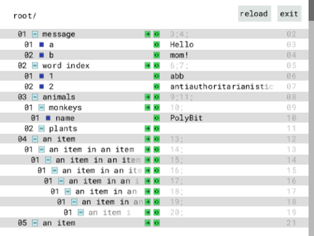
Task: Click green arrow icon on monkeys row
Action: tap(148, 108)
